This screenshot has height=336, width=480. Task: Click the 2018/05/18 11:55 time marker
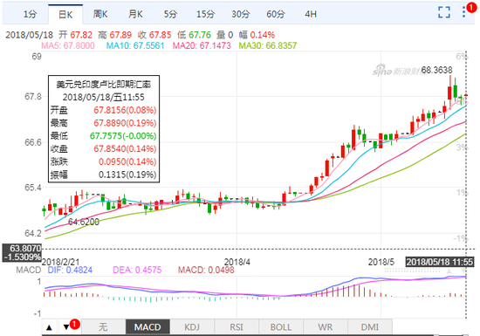tap(440, 262)
